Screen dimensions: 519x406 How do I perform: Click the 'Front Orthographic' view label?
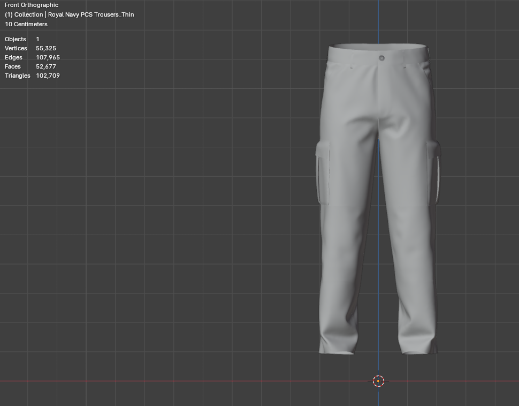32,5
